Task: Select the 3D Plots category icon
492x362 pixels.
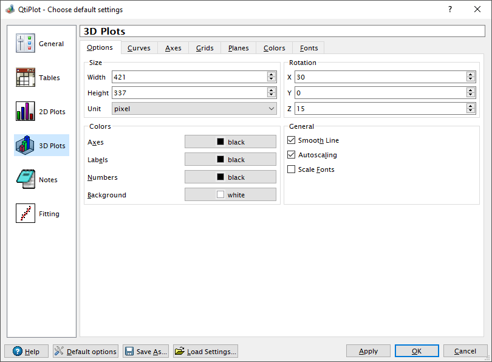Action: (x=26, y=146)
